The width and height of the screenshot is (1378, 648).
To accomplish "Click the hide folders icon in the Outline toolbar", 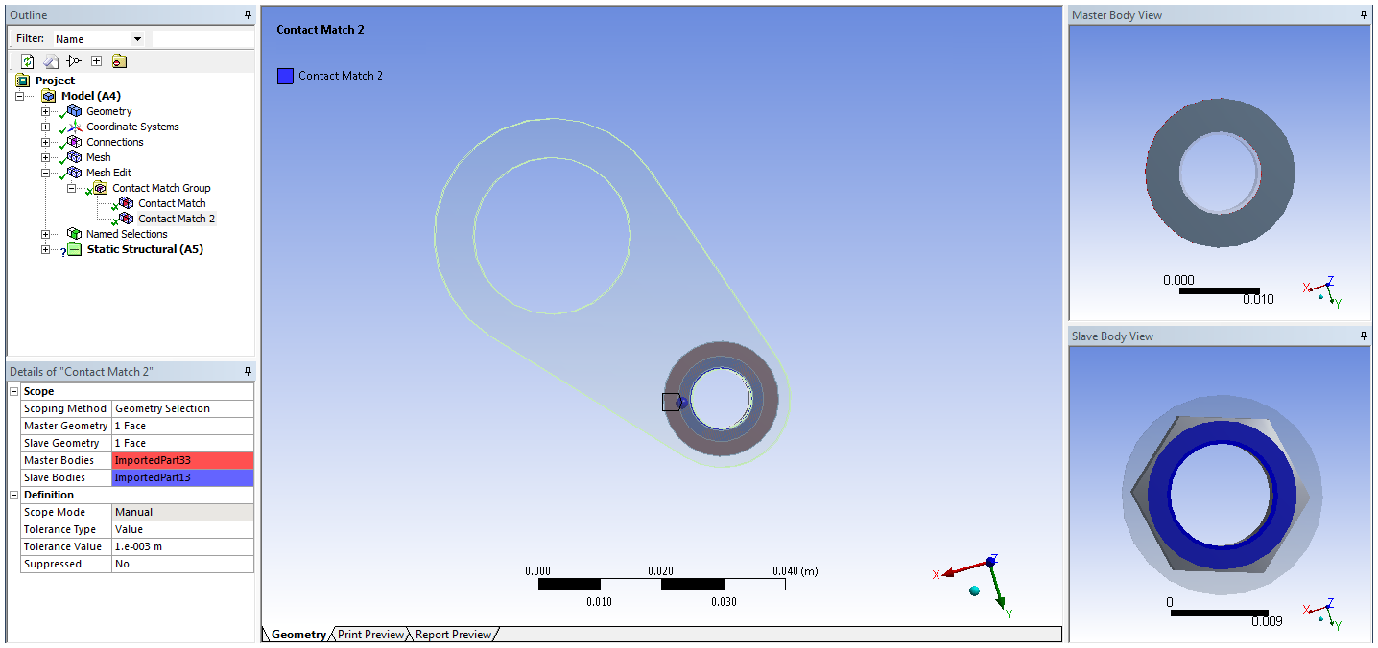I will point(119,61).
